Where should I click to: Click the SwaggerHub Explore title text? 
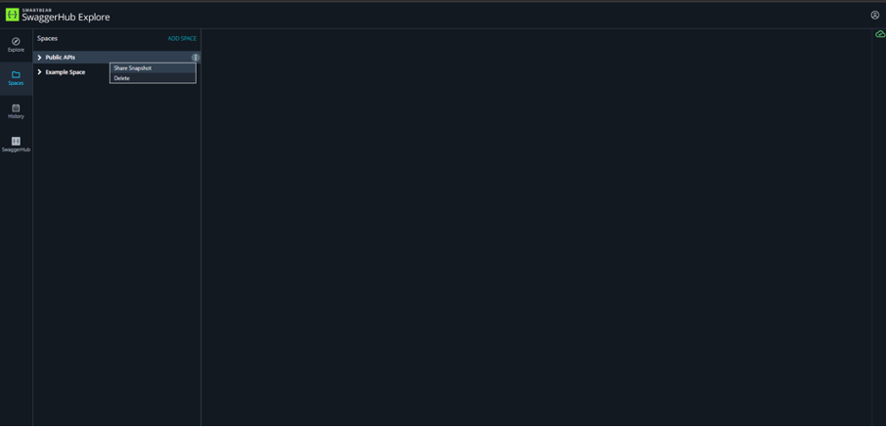[x=65, y=18]
